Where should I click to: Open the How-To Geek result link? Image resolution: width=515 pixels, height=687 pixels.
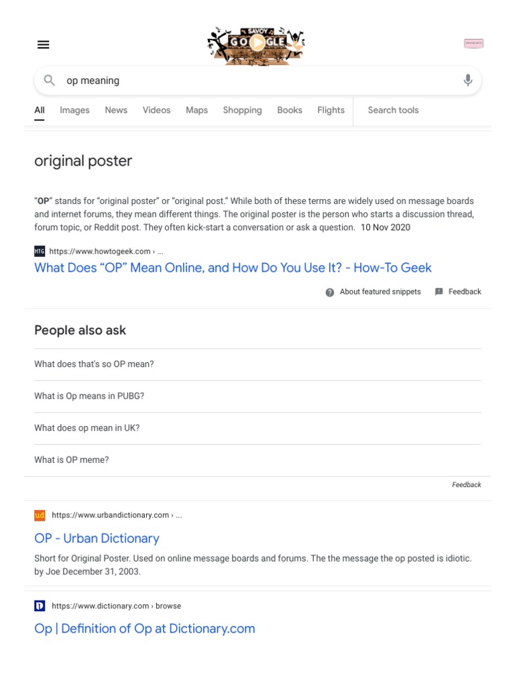point(233,268)
